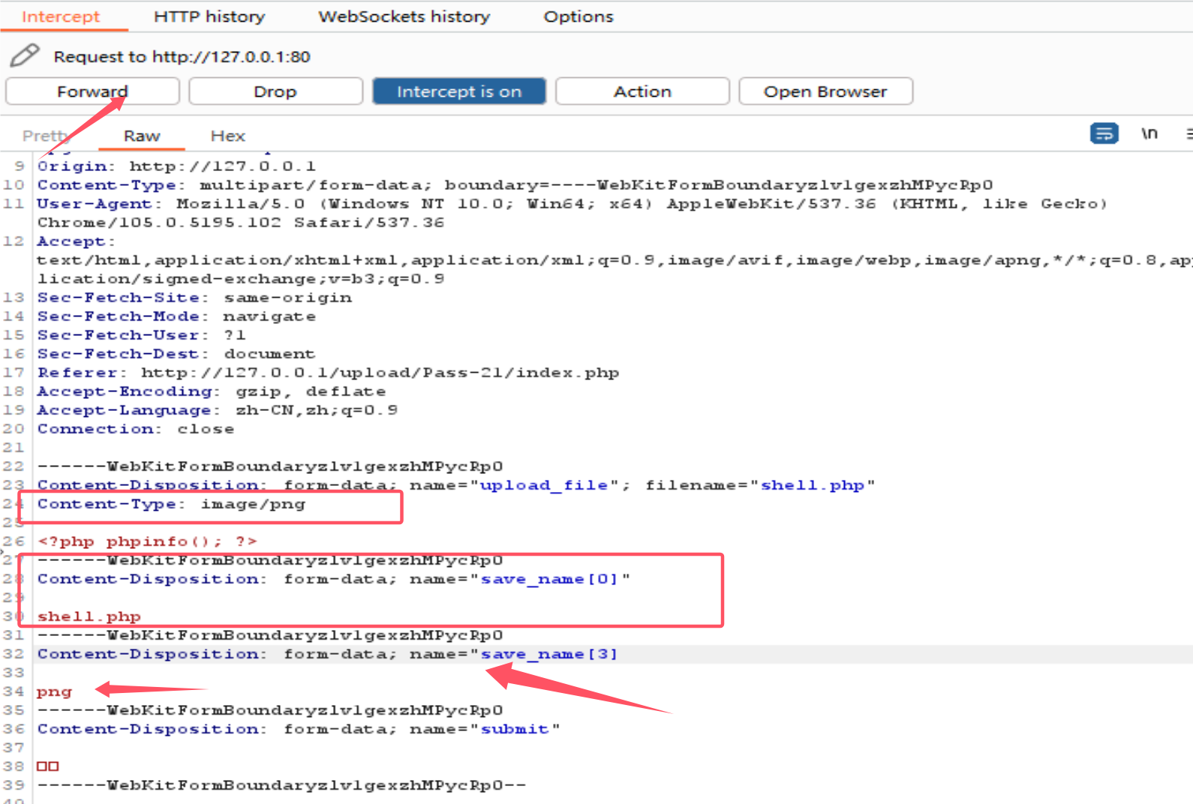Click the Accept-Encoding gzip, deflate line

(212, 391)
